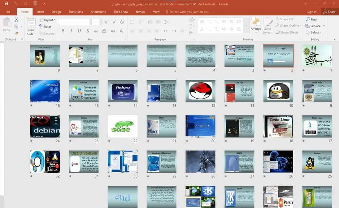Open the Shape Effects dropdown

coord(287,33)
